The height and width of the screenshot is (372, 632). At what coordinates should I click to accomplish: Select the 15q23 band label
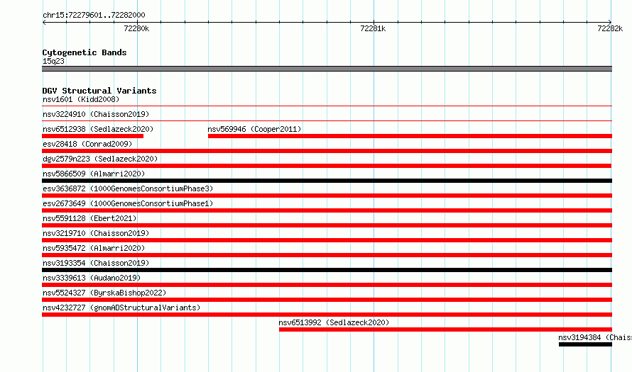(53, 61)
